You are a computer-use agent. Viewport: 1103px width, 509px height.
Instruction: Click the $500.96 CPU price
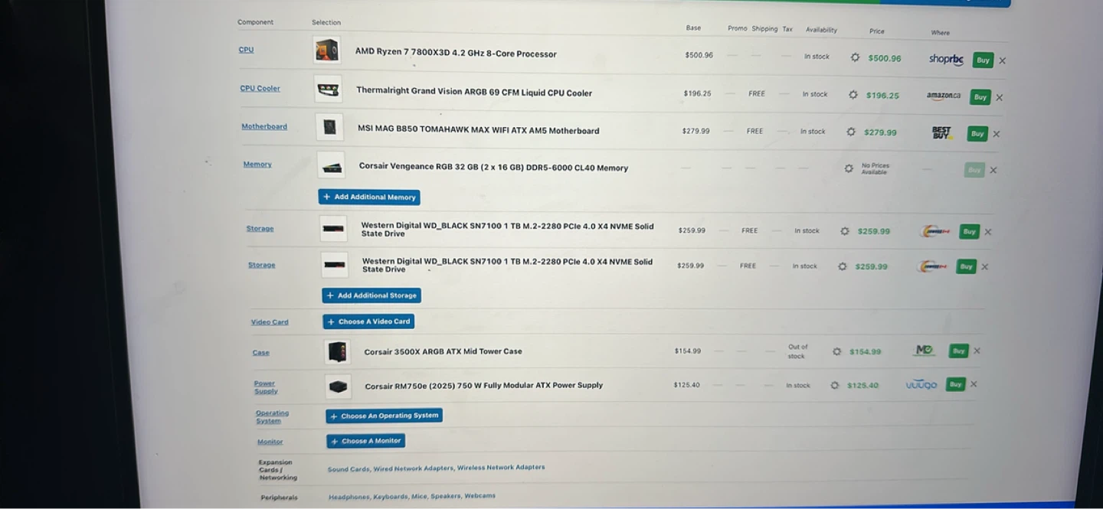pos(885,58)
